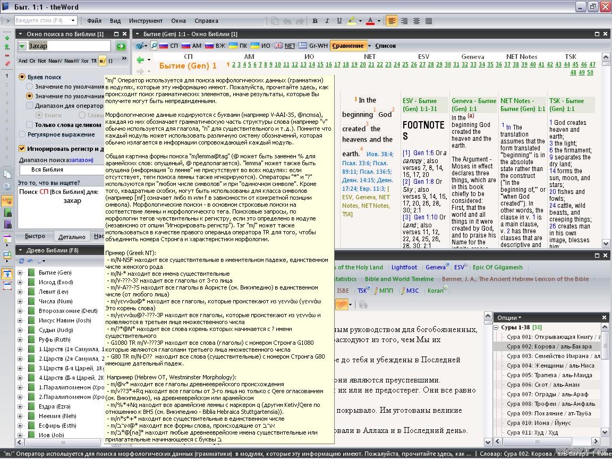Go to chapter 25 link
612x459 pixels.
coord(405,65)
